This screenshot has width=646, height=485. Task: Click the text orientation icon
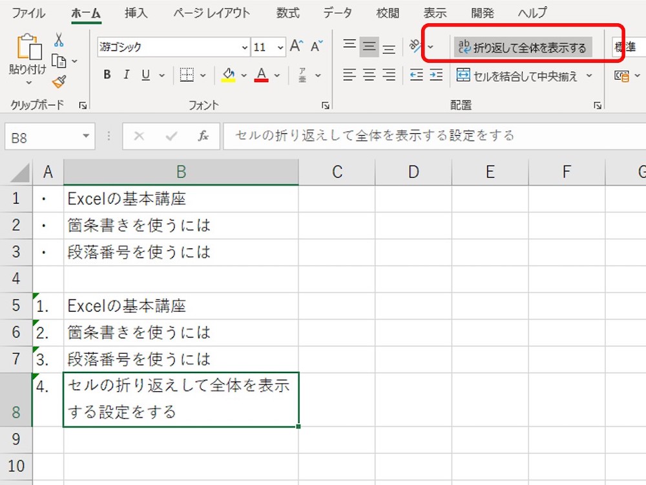415,46
